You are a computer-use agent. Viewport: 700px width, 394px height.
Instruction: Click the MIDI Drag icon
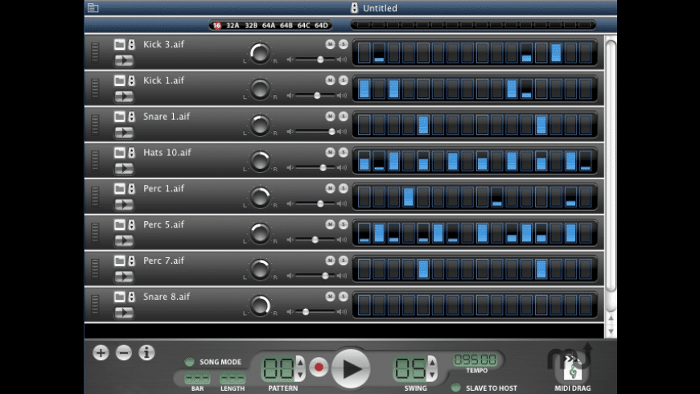tap(572, 368)
